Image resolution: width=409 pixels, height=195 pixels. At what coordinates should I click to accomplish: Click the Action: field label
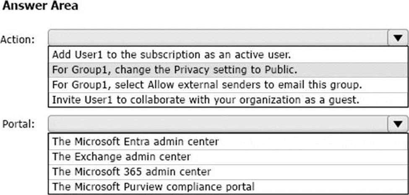coord(18,40)
